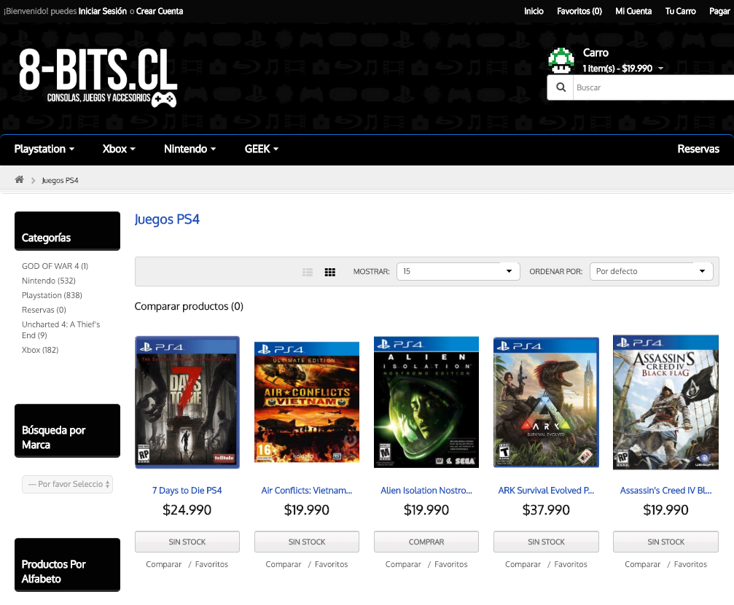Viewport: 734px width, 605px height.
Task: Add Air Conflicts Vietnam to Favoritos
Action: tap(332, 564)
